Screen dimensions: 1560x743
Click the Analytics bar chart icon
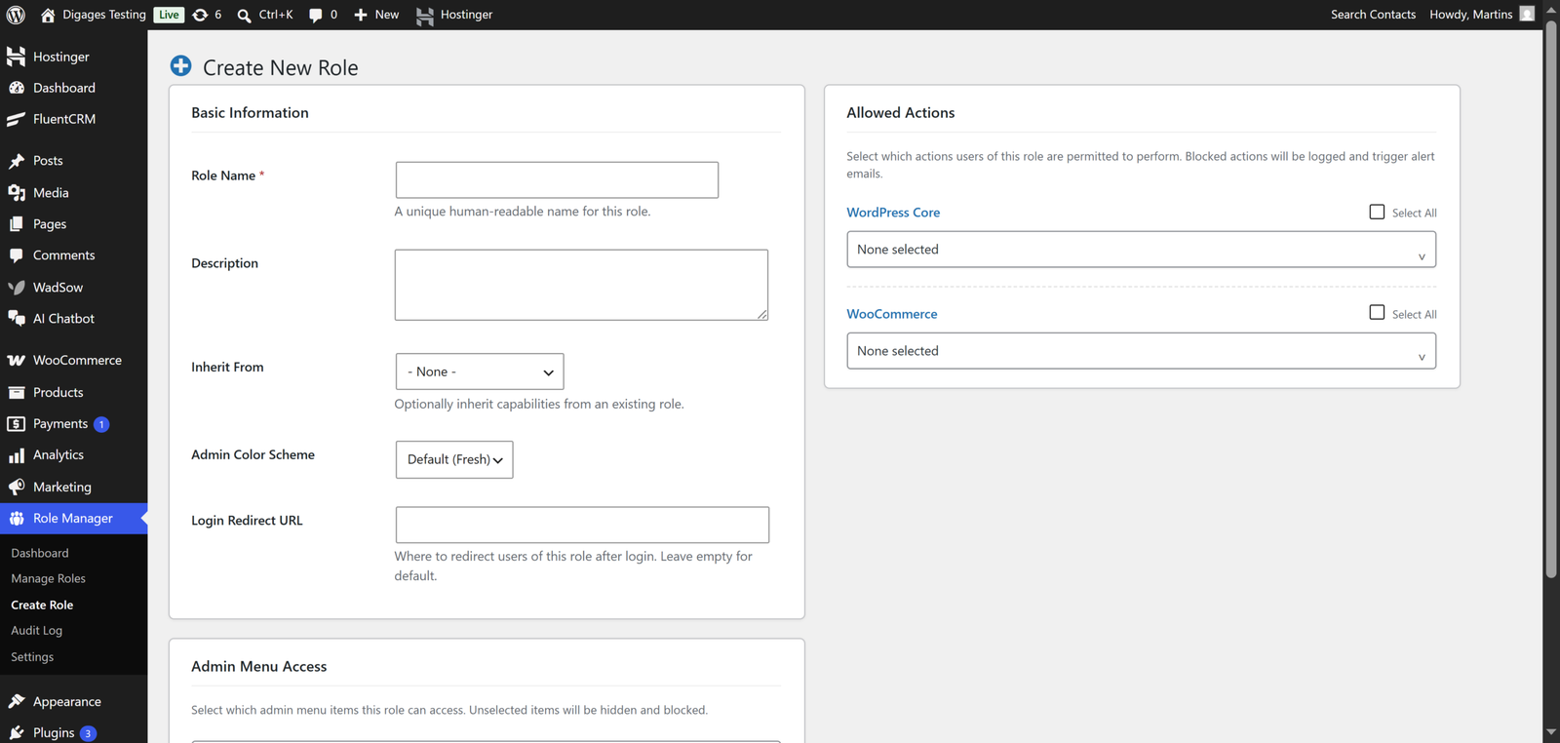point(17,455)
